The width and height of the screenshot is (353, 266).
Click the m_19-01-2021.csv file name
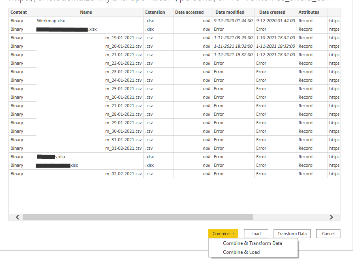[x=123, y=38]
